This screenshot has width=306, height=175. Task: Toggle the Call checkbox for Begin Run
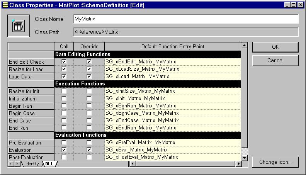click(x=64, y=106)
